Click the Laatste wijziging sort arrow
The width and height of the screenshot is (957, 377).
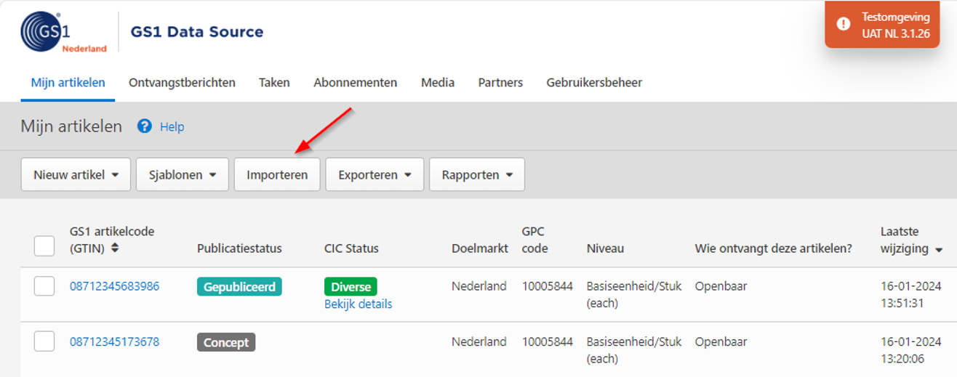click(x=939, y=250)
